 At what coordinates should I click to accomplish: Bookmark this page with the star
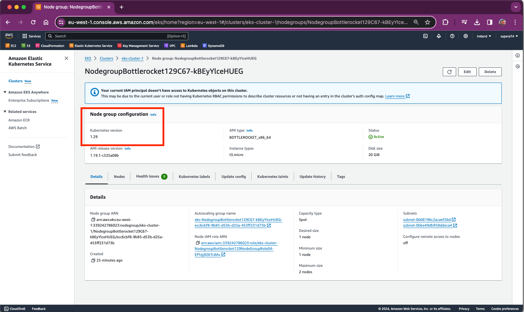(428, 22)
